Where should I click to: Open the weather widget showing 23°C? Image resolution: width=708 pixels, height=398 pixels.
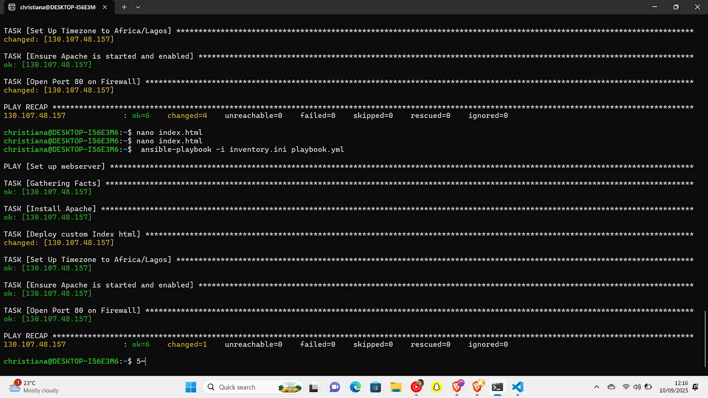coord(31,387)
